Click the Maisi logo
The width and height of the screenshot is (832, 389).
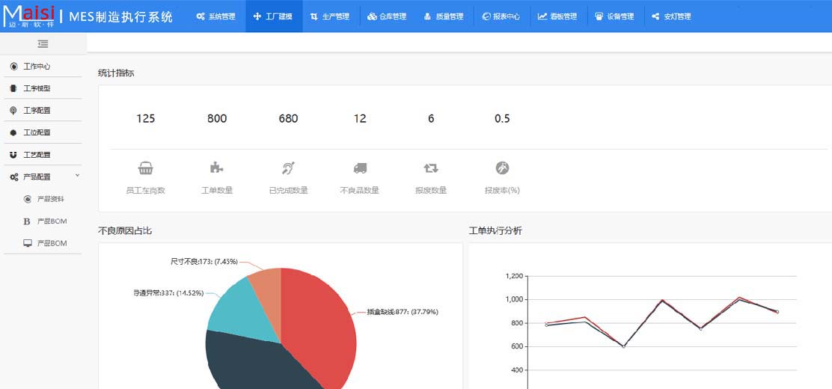[29, 16]
